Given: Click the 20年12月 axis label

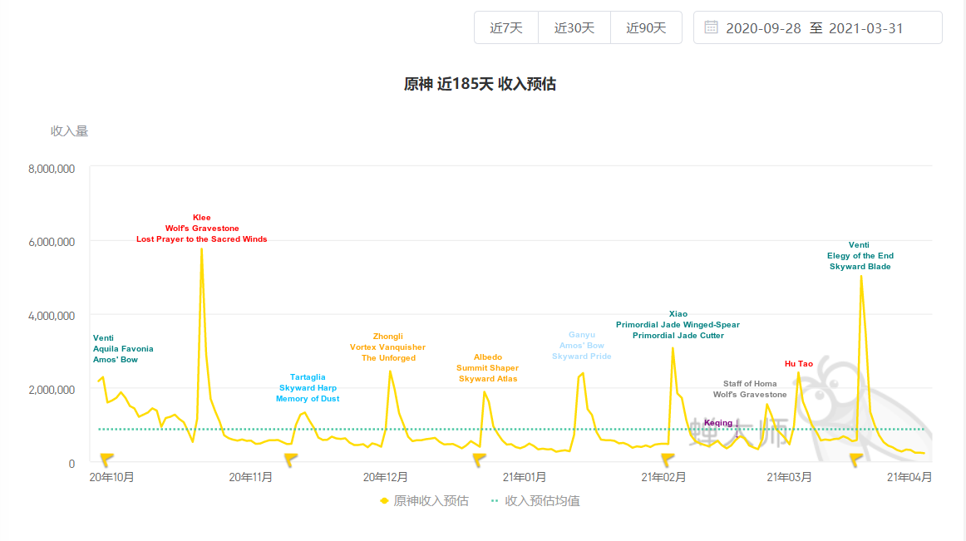Looking at the screenshot, I should [385, 477].
